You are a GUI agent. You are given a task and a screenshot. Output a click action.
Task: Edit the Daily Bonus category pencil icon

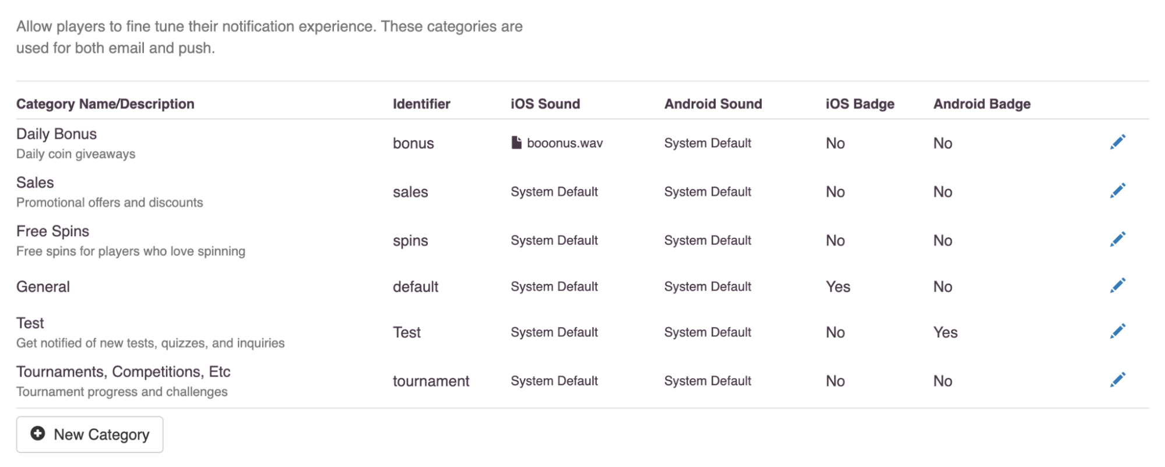(1117, 142)
